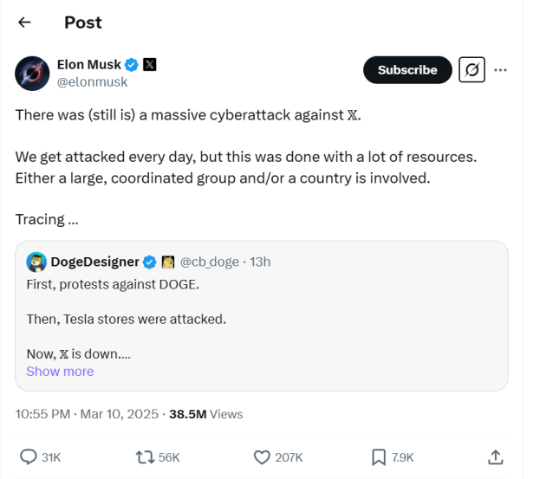Open the three-dot more options menu
This screenshot has width=533, height=479.
(500, 70)
